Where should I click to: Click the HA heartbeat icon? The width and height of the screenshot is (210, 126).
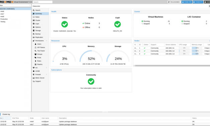[33, 68]
